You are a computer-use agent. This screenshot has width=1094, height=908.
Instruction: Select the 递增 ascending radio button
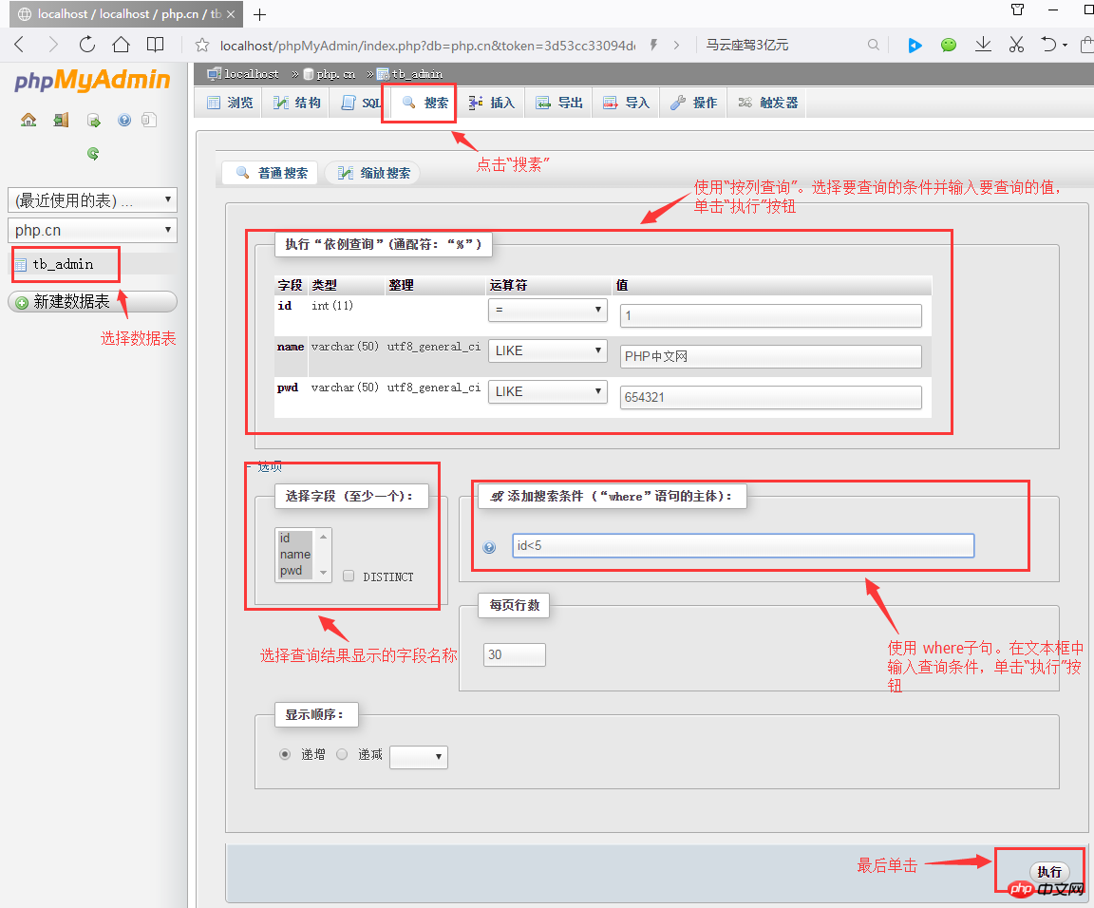[285, 754]
